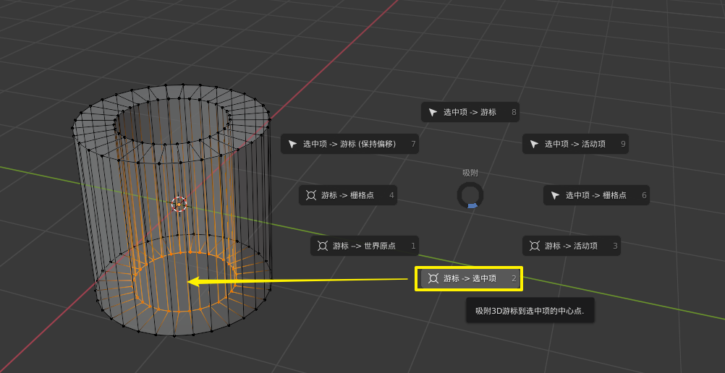Choose 游标 -> 栅格点 pie entry
Viewport: 725px width, 373px height.
(x=348, y=195)
